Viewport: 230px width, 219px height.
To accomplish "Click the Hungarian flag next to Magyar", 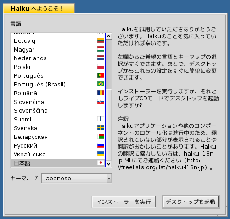I will (x=101, y=49).
